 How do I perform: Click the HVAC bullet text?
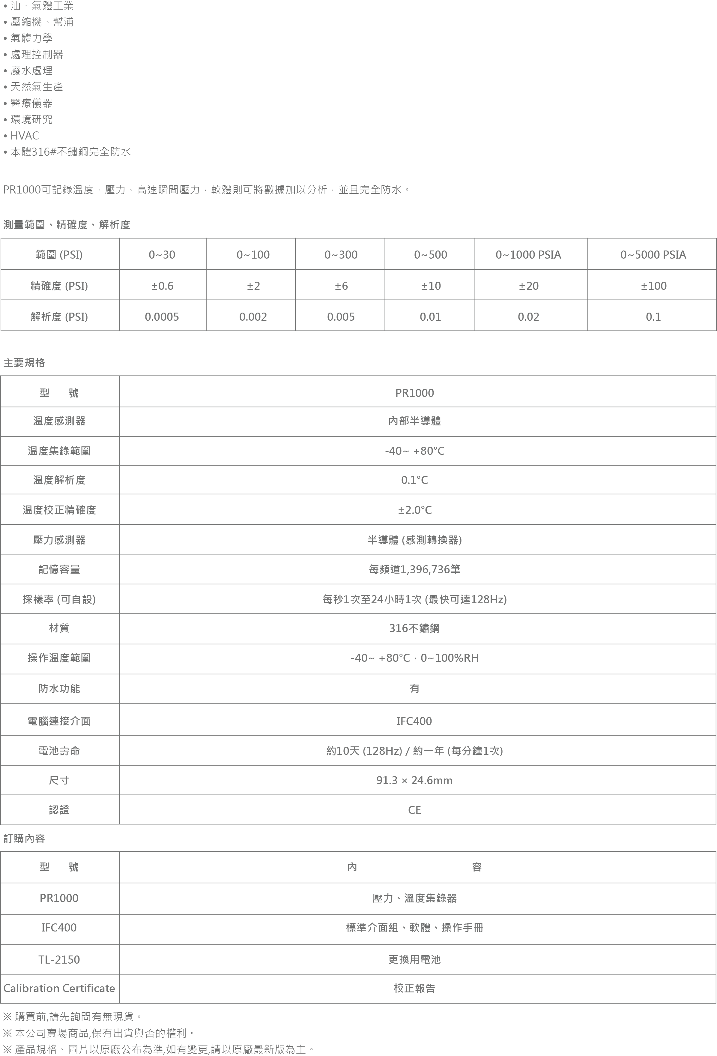pos(25,135)
